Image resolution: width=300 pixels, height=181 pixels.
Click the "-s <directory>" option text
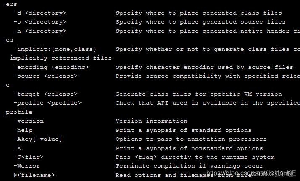[x=39, y=22]
